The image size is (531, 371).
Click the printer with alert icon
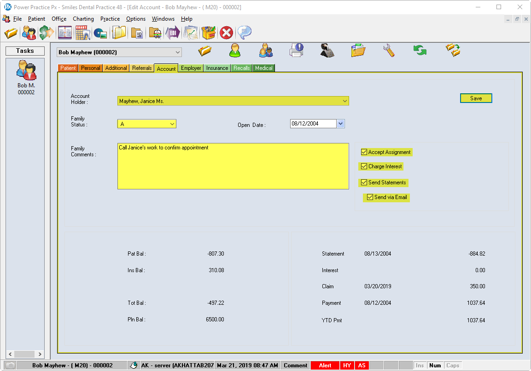click(297, 50)
